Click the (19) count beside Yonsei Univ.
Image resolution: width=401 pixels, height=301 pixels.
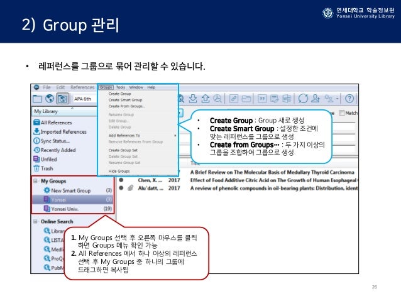[x=107, y=209]
